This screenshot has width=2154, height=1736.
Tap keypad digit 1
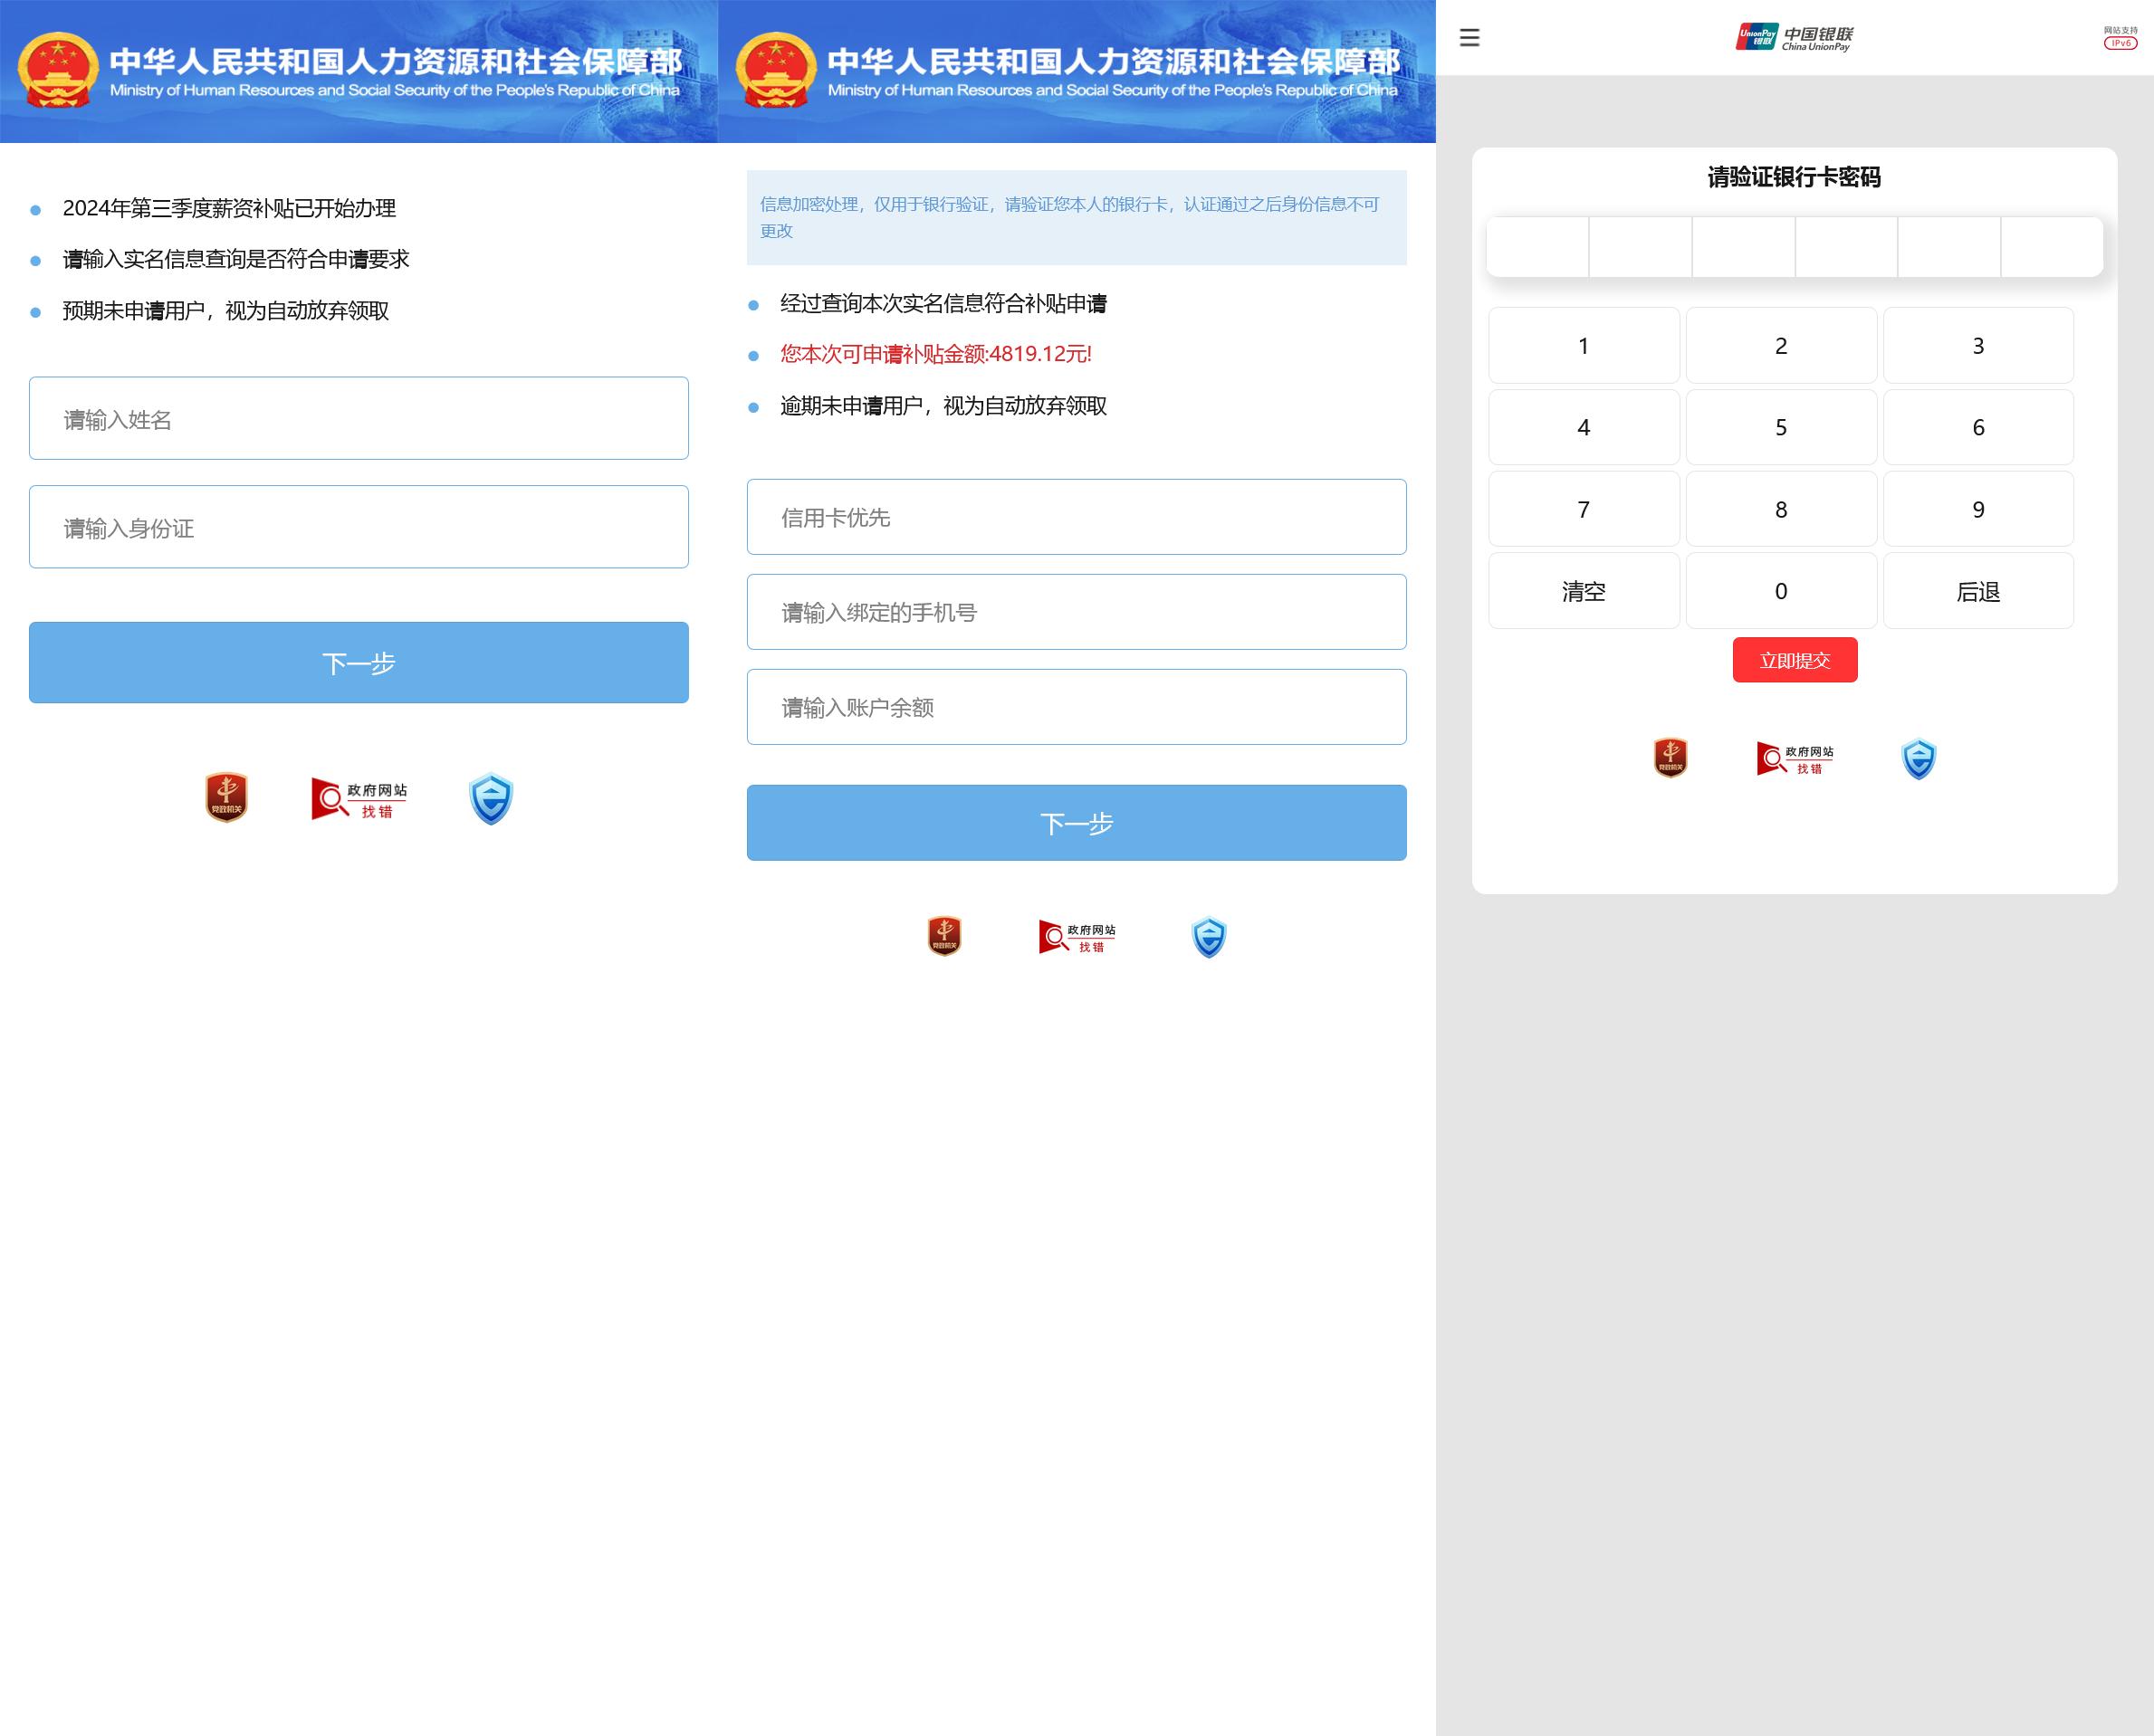[x=1584, y=345]
